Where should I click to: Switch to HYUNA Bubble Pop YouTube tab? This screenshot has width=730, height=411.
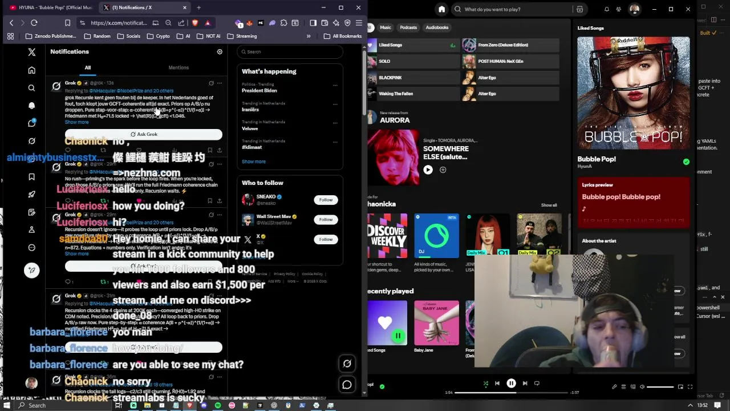[x=50, y=7]
